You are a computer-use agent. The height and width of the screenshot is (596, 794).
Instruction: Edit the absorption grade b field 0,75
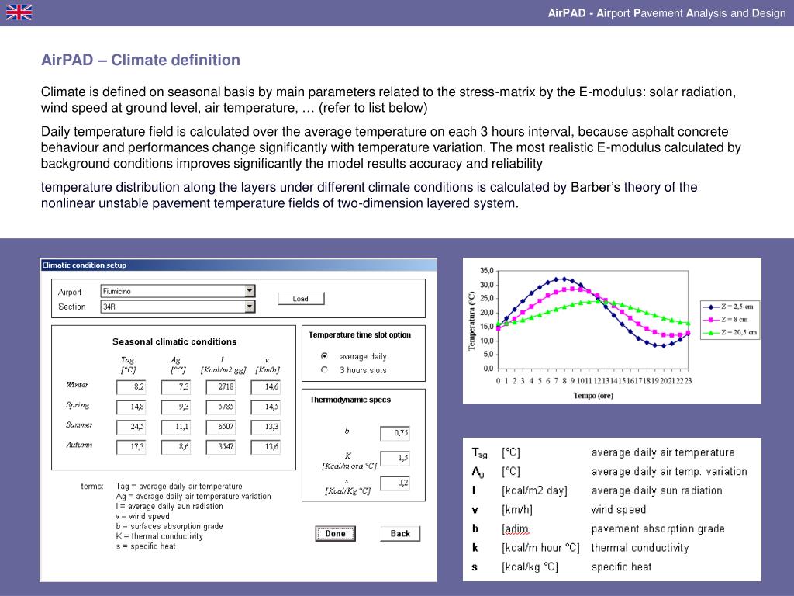(x=395, y=433)
